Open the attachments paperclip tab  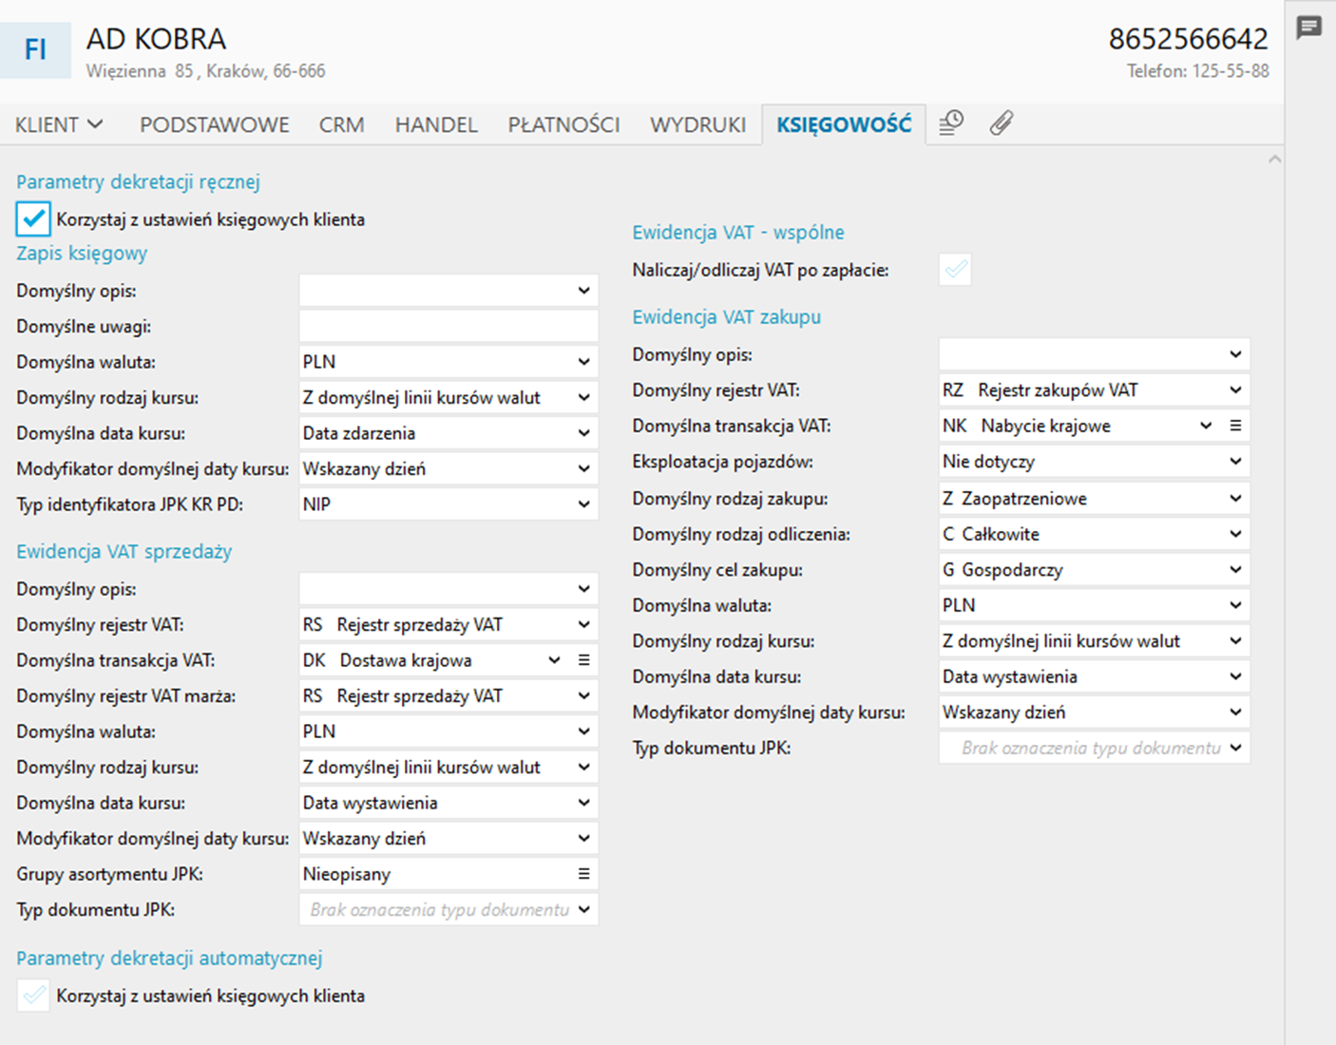coord(1001,123)
